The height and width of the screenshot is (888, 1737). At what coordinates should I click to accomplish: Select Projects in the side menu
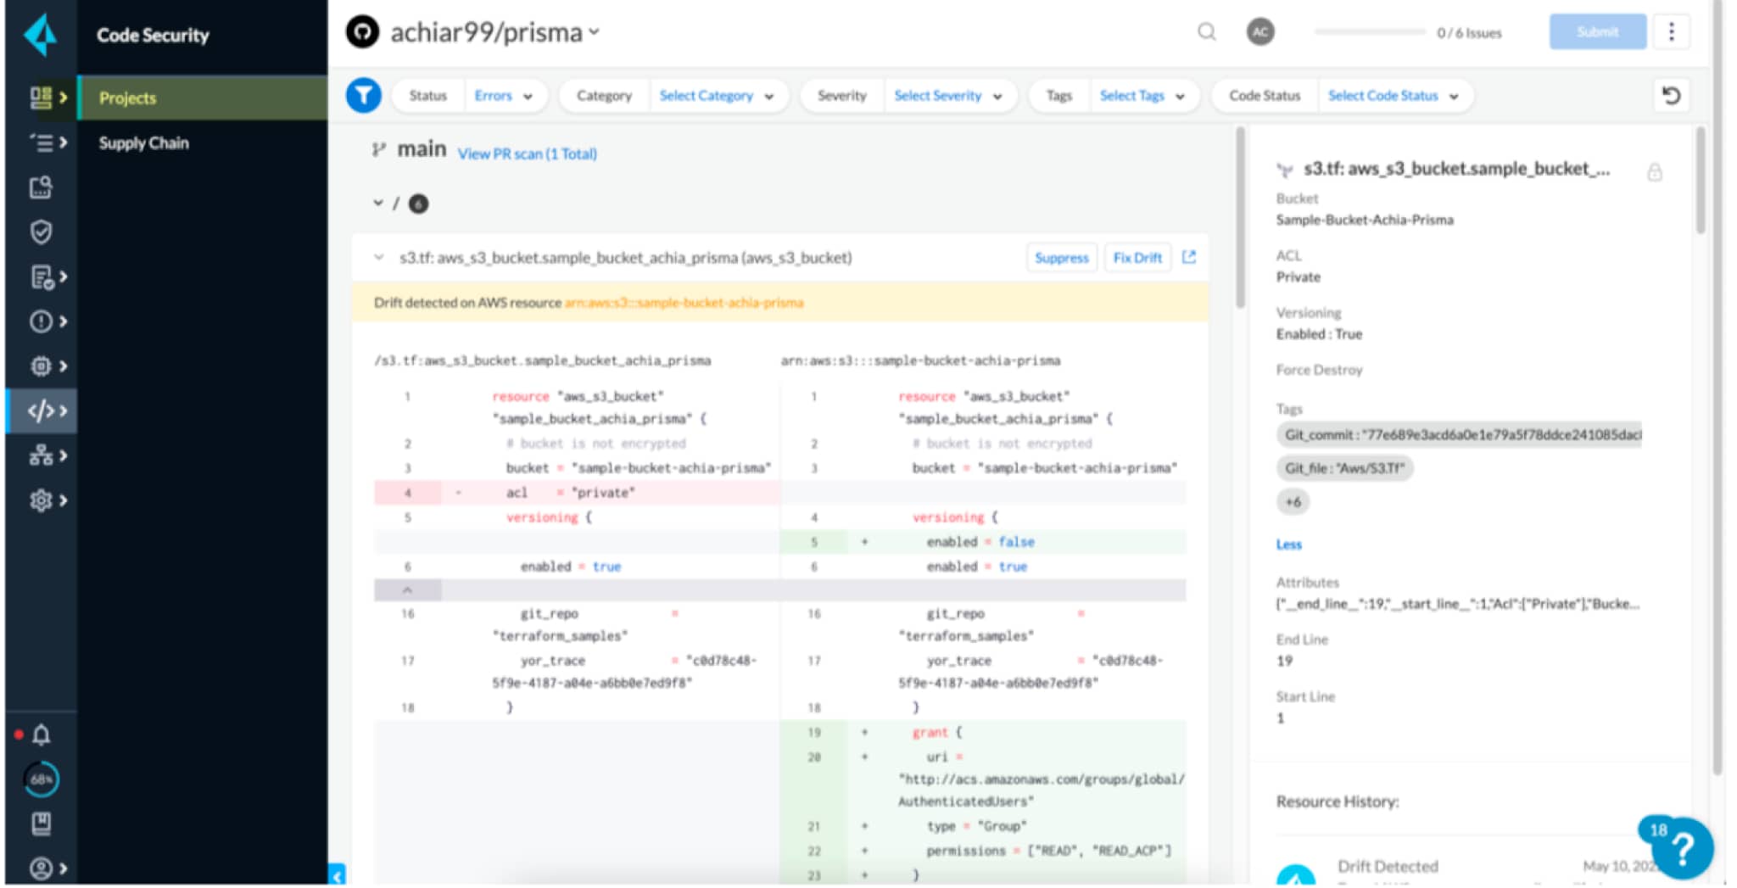click(202, 98)
